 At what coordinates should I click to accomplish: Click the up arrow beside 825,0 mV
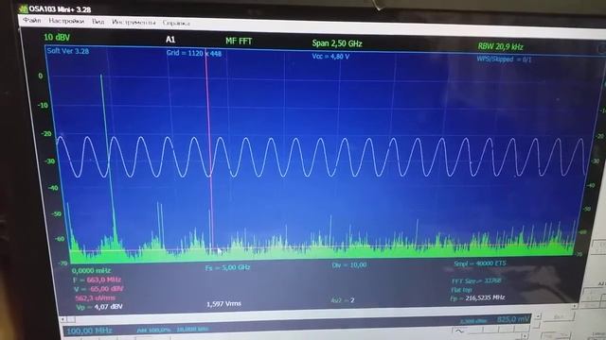click(537, 316)
